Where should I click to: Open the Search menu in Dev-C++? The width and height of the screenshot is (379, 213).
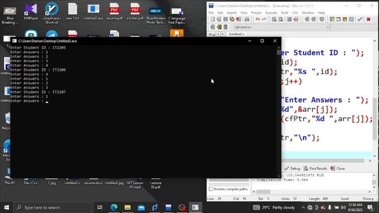[x=232, y=12]
